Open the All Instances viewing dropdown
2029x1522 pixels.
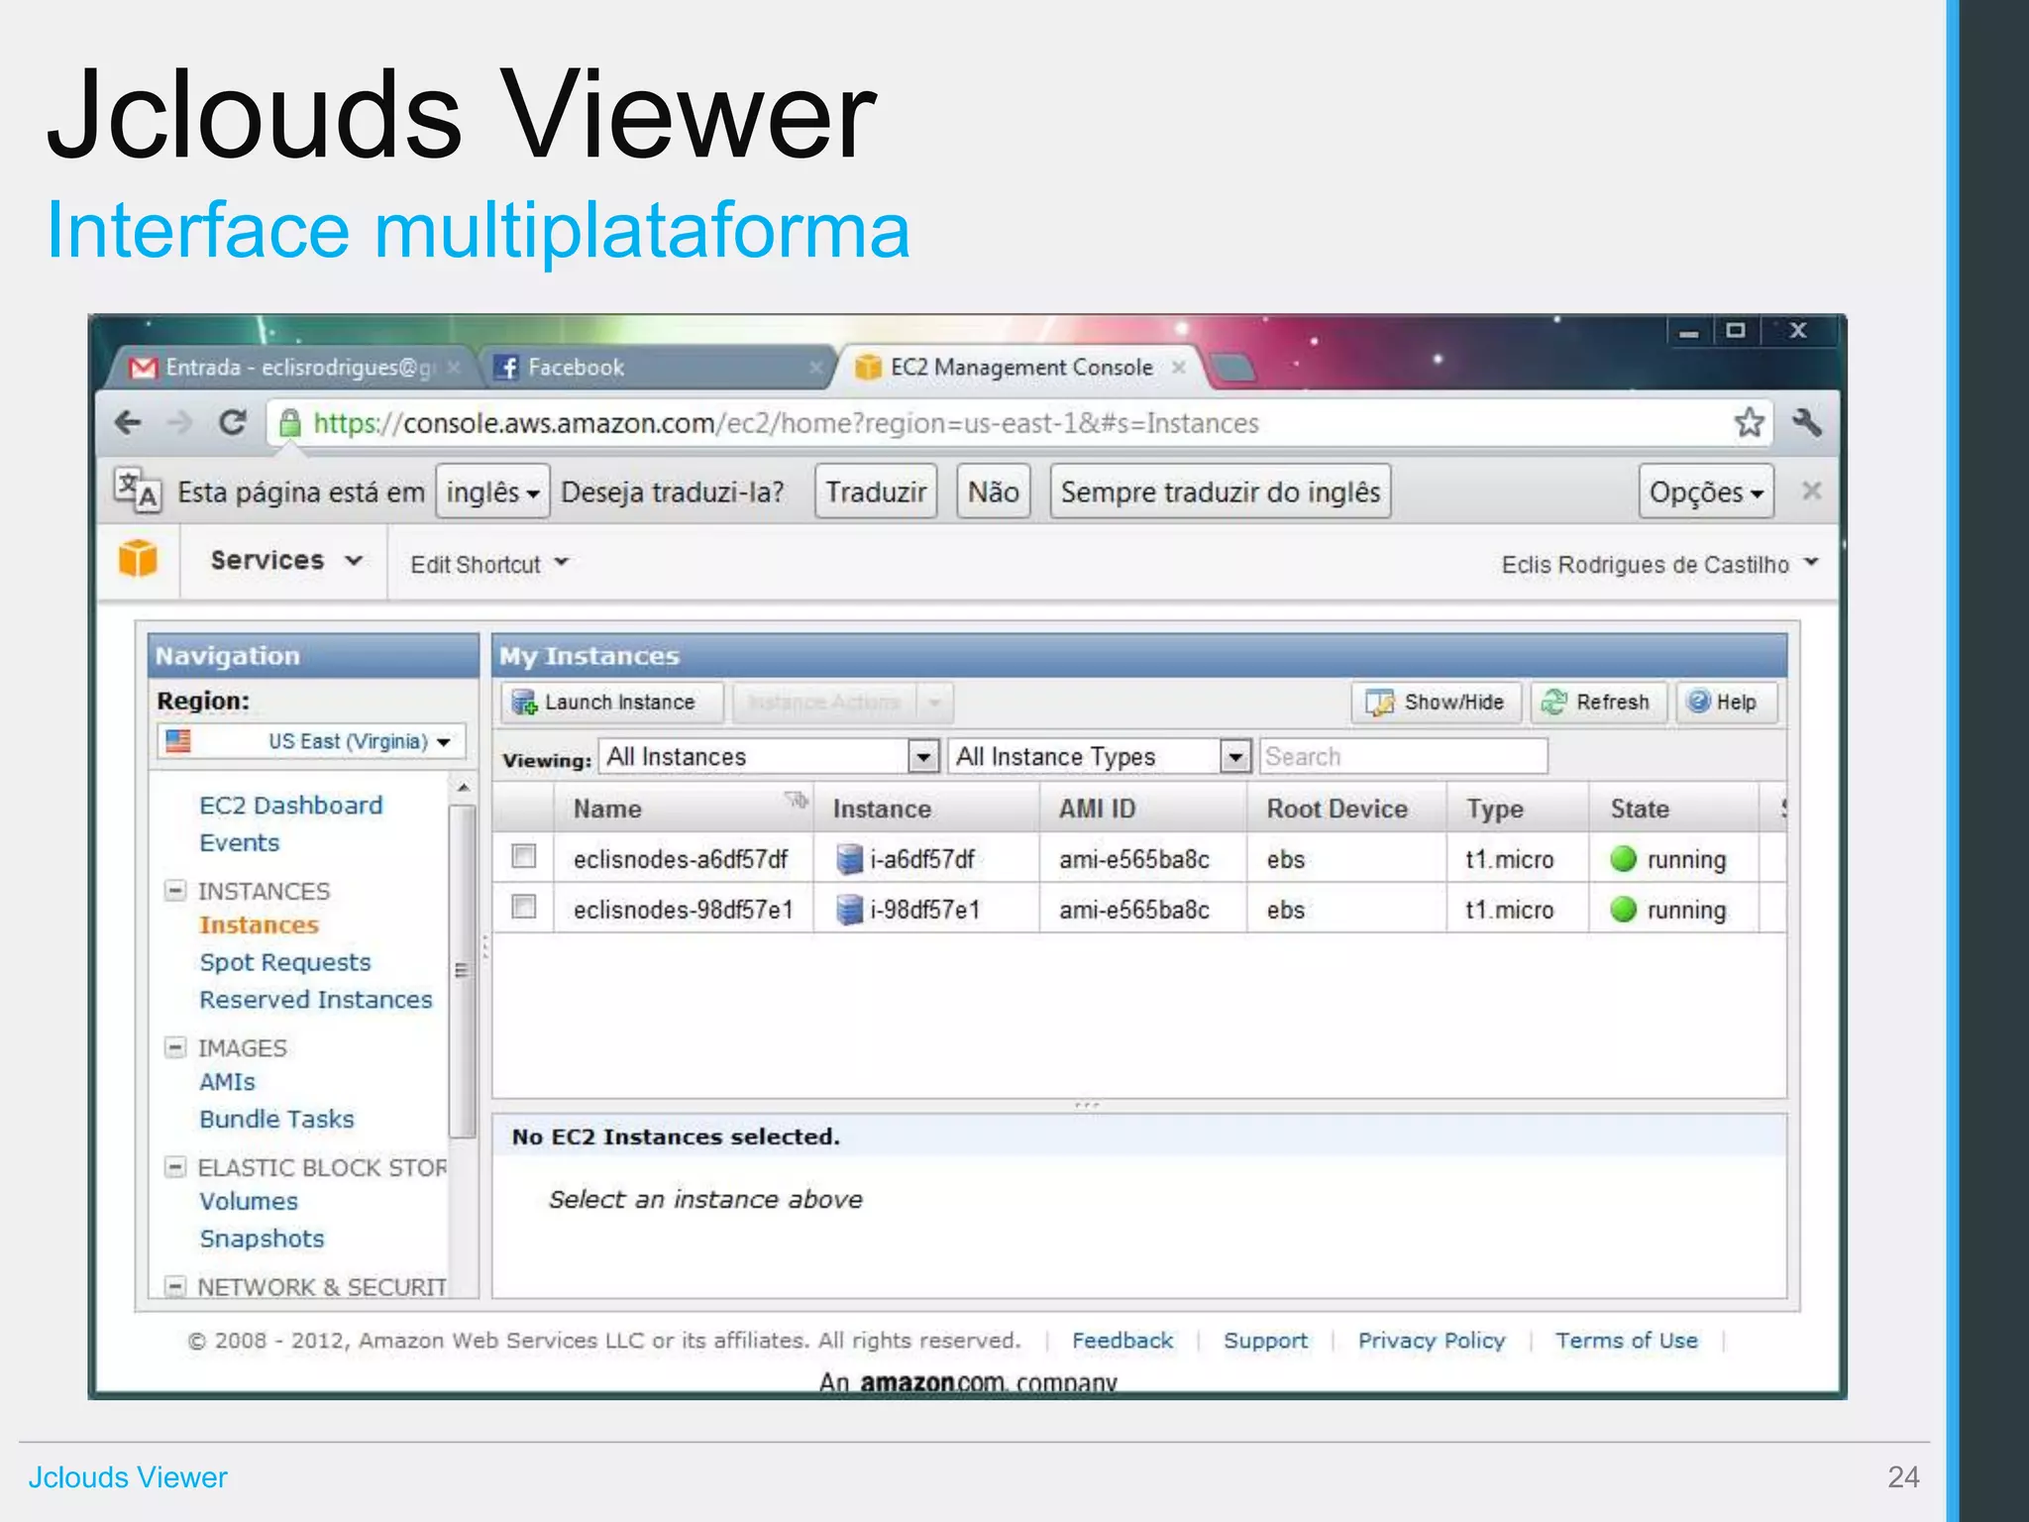point(769,757)
